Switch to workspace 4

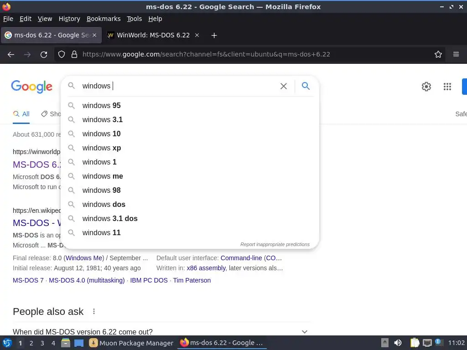[53, 343]
